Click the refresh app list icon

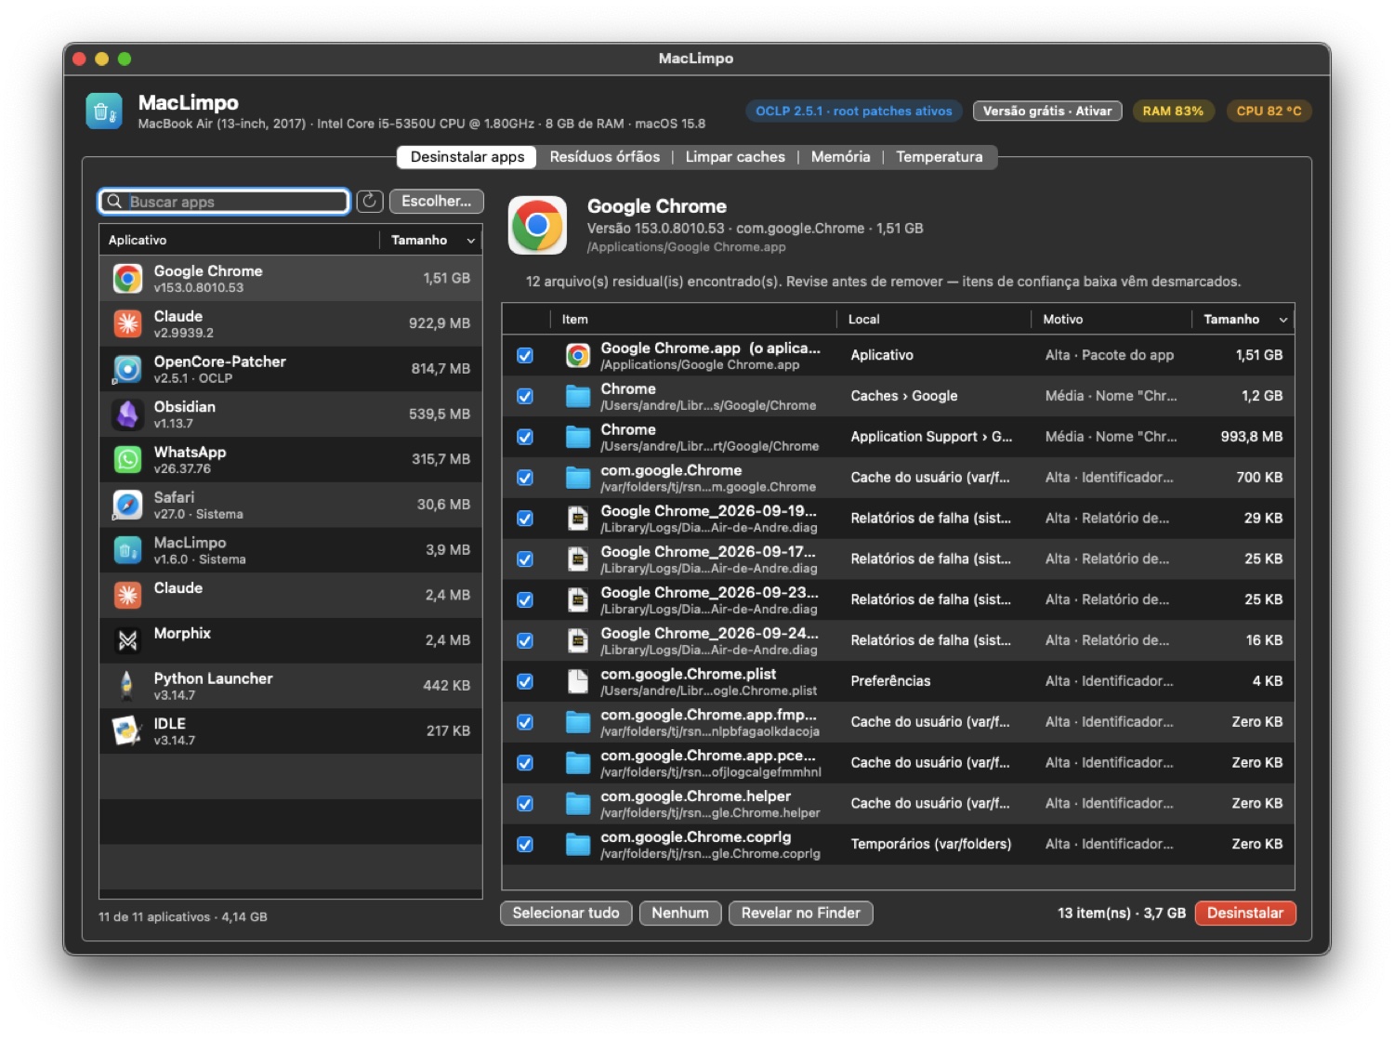tap(370, 201)
